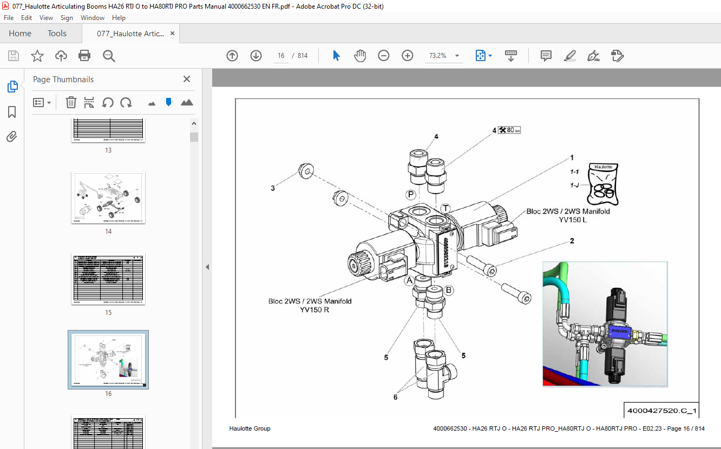
Task: Rotate pages counterclockwise in thumbnails panel
Action: 108,102
